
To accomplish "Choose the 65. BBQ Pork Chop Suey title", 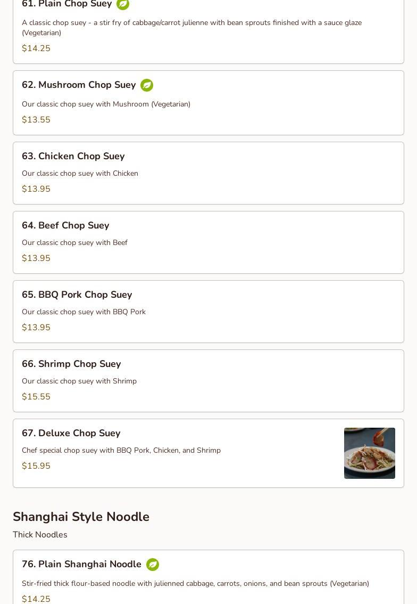I will pos(77,295).
